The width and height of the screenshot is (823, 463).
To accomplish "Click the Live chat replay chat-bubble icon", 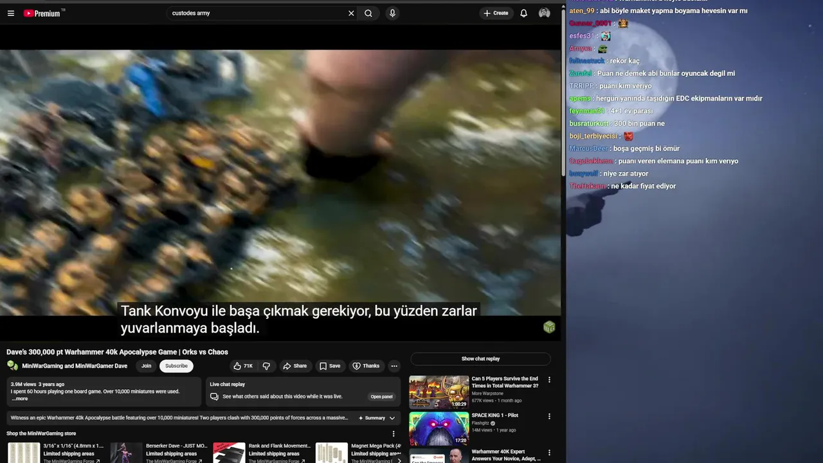I will coord(215,397).
